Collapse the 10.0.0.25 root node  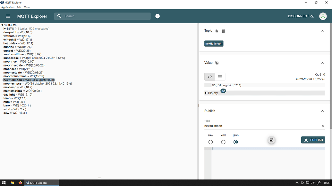(2, 25)
